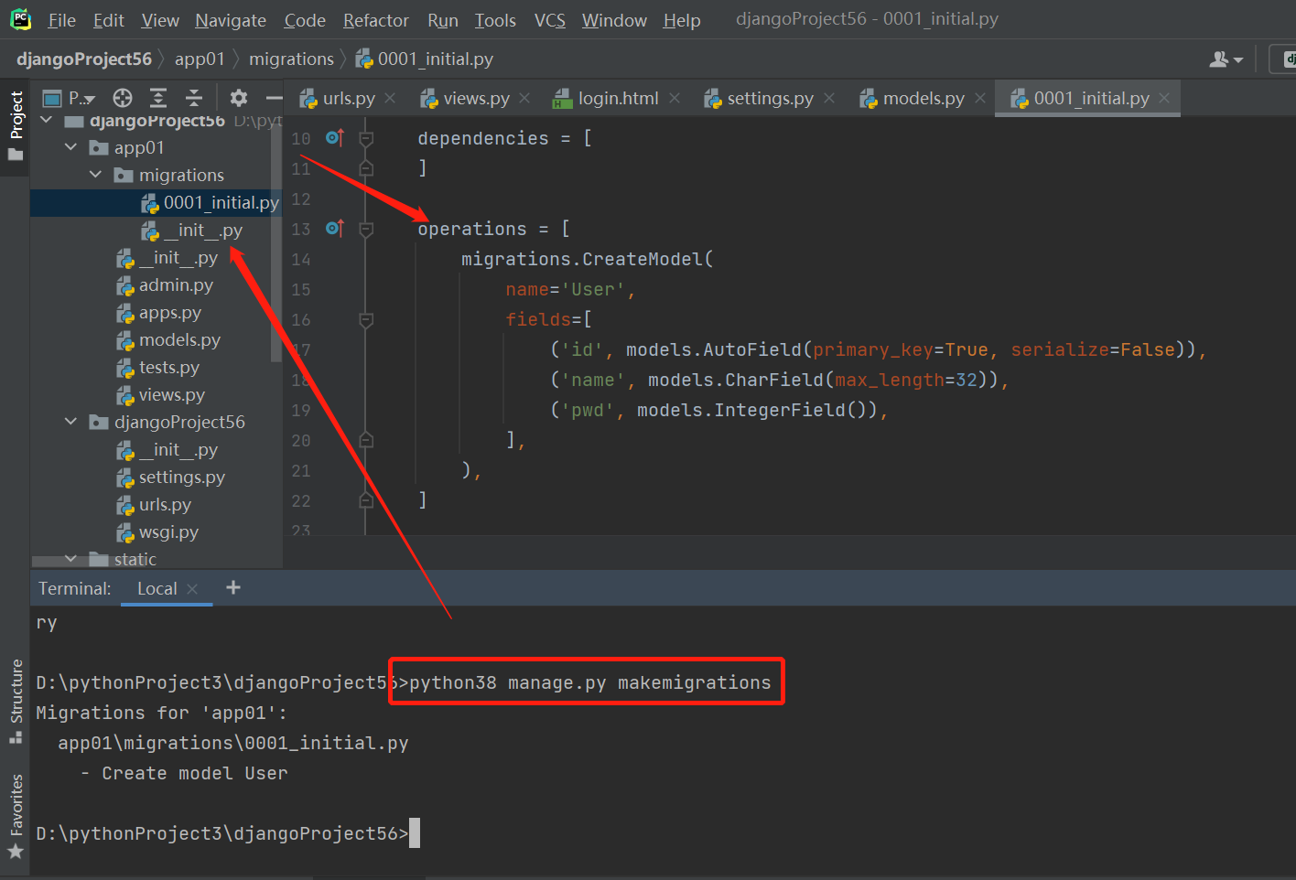The height and width of the screenshot is (880, 1296).
Task: Open the File menu
Action: click(61, 20)
